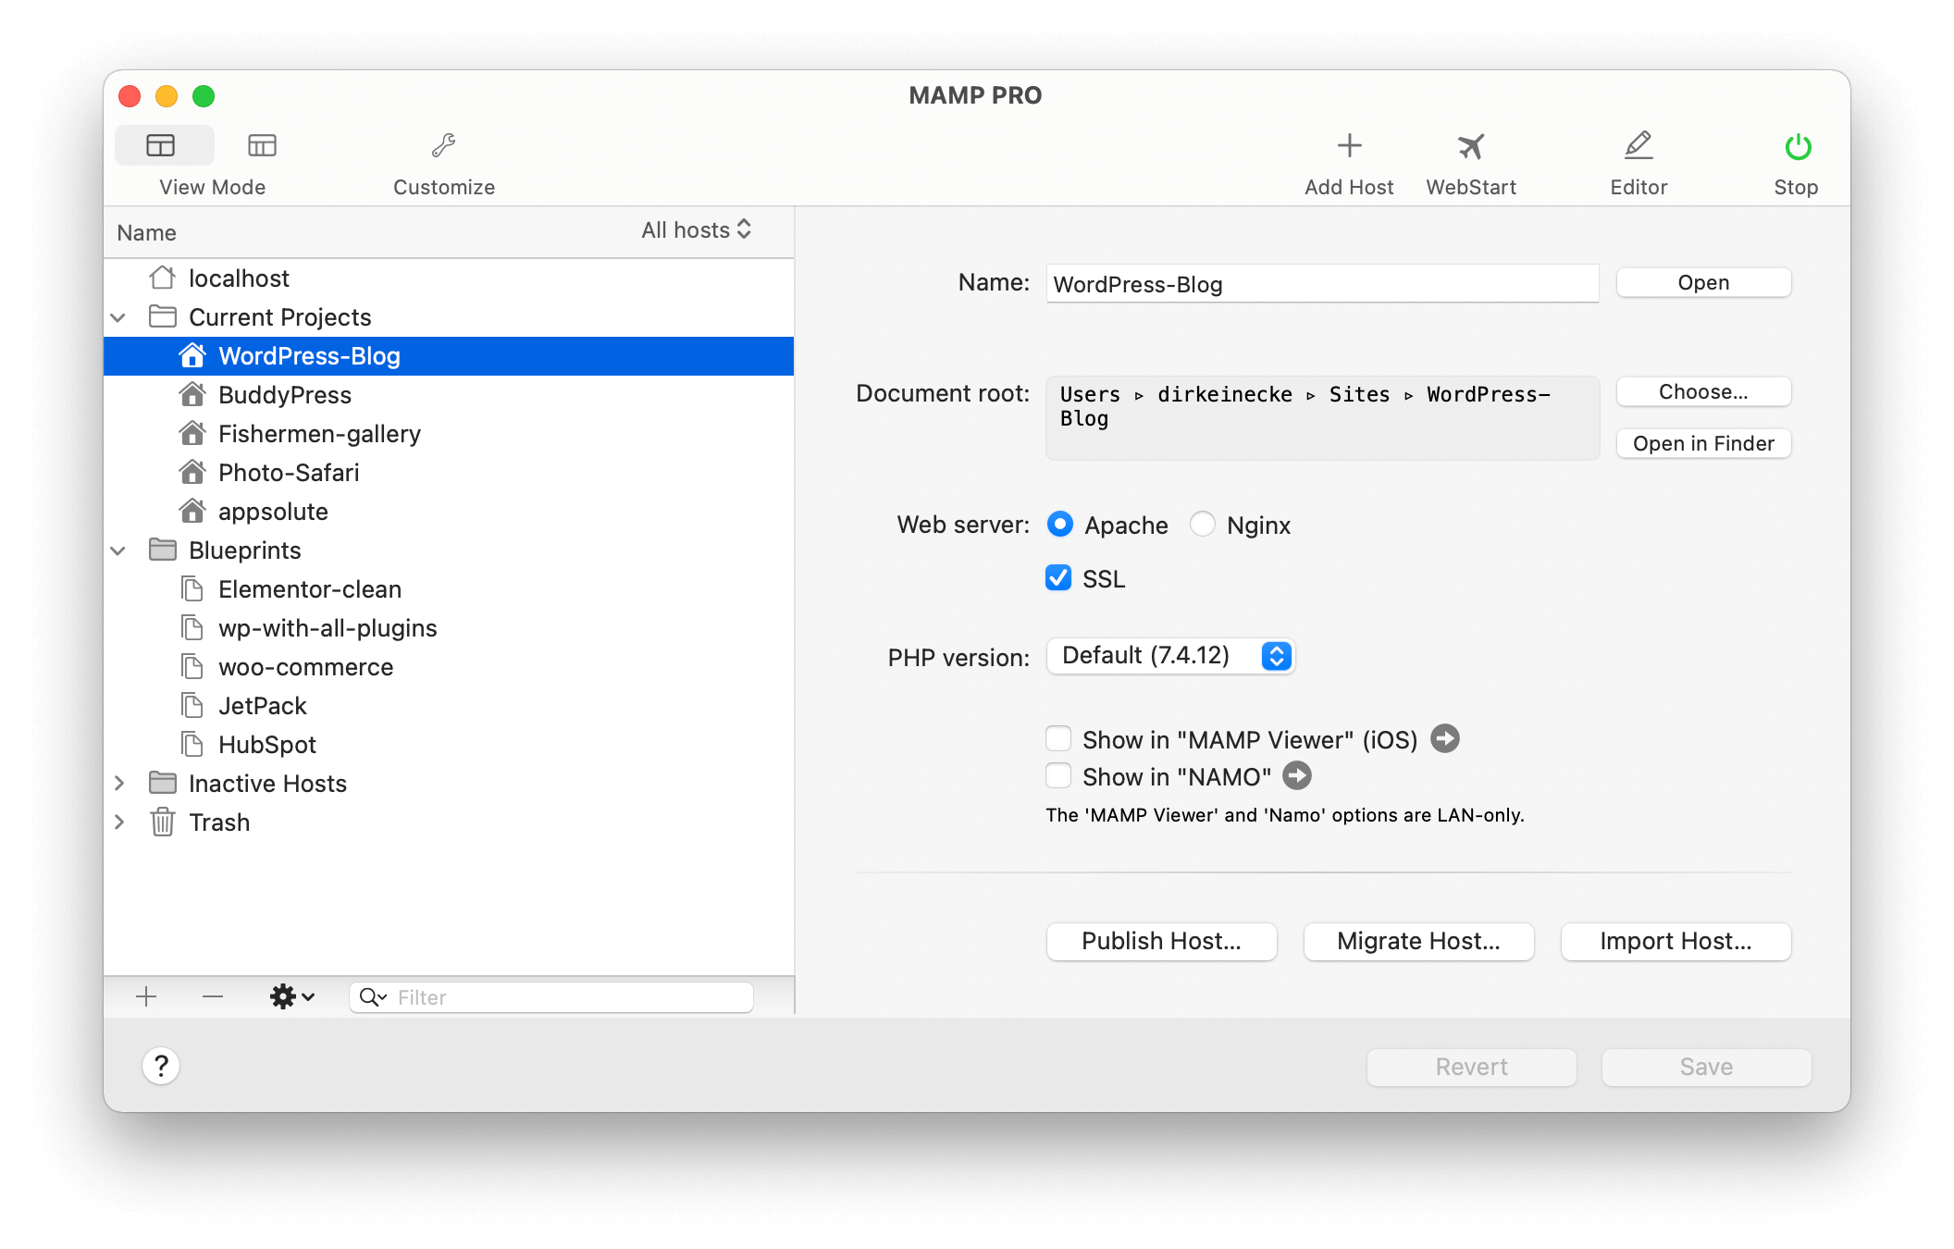Click the Add Host plus icon
The height and width of the screenshot is (1249, 1954).
point(1349,145)
